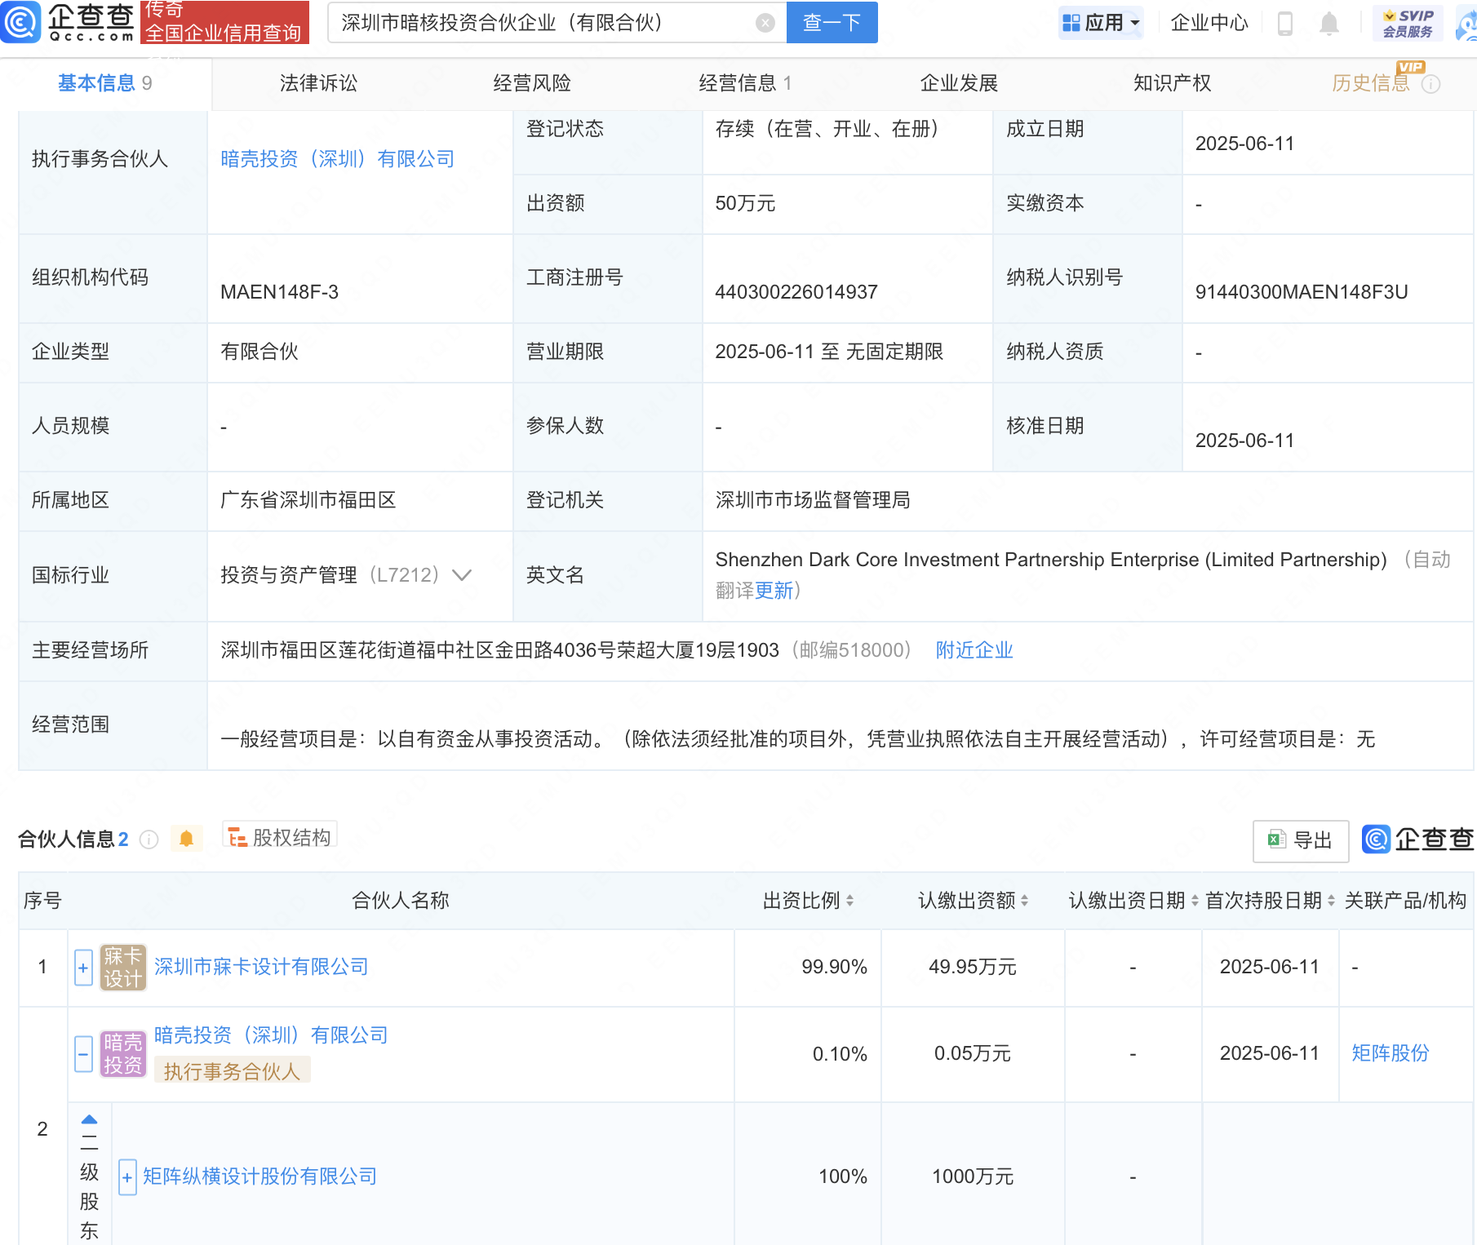Open the mobile app phone icon
The width and height of the screenshot is (1477, 1245).
[1284, 24]
